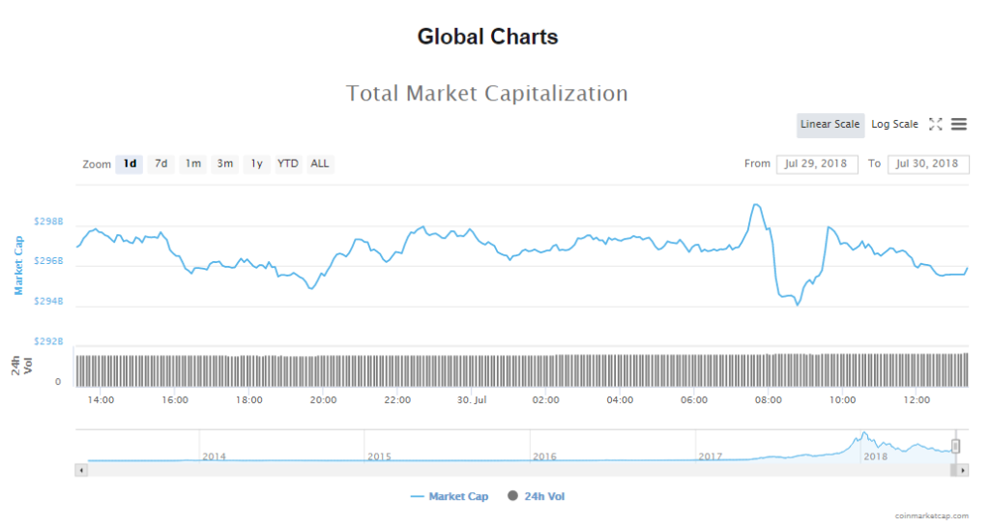This screenshot has width=990, height=528.
Task: Click the navigator scroll right arrow
Action: click(963, 470)
